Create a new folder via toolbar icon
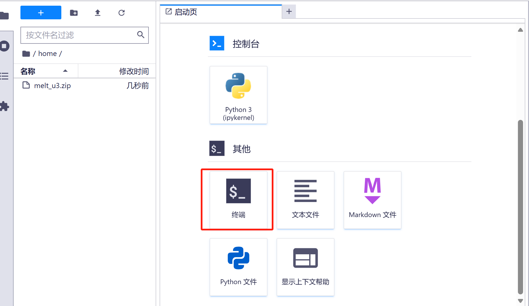This screenshot has height=306, width=529. (x=74, y=13)
